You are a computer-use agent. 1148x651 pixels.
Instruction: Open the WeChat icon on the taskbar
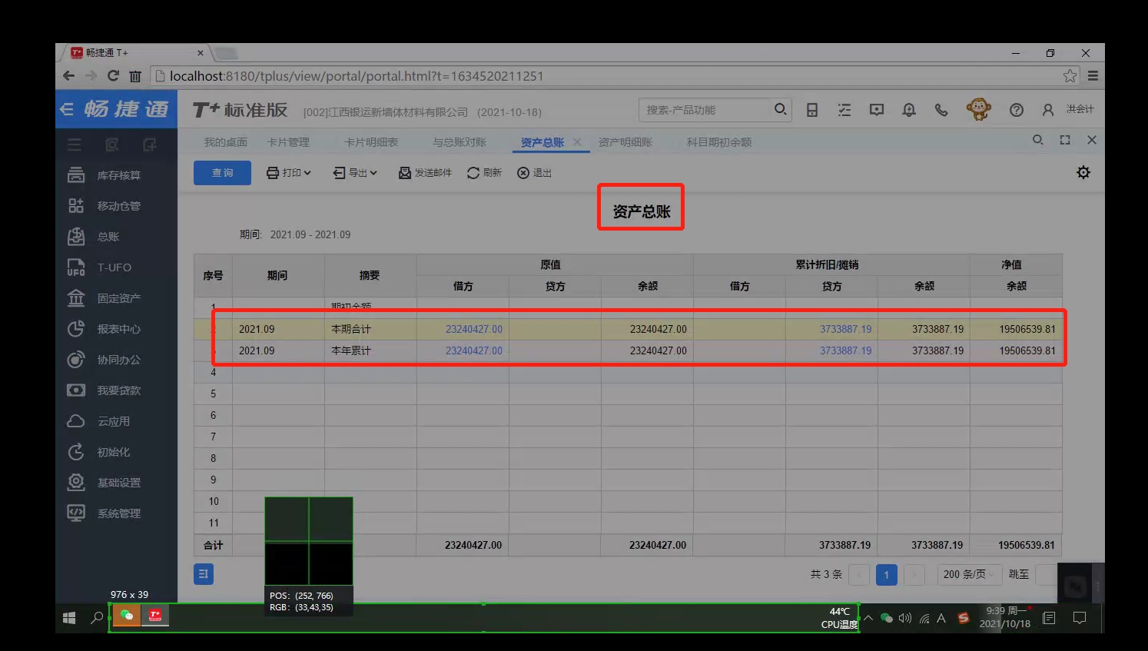click(127, 616)
